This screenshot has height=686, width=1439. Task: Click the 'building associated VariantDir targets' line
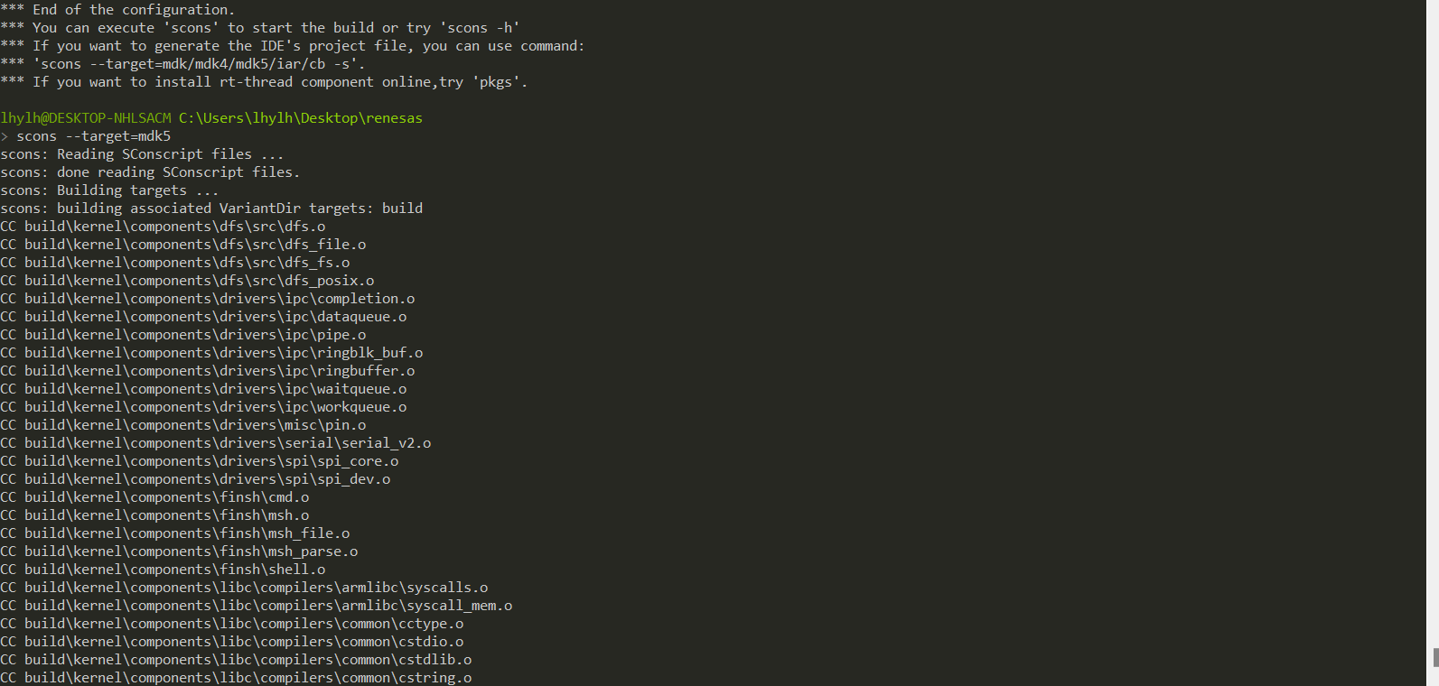[211, 209]
